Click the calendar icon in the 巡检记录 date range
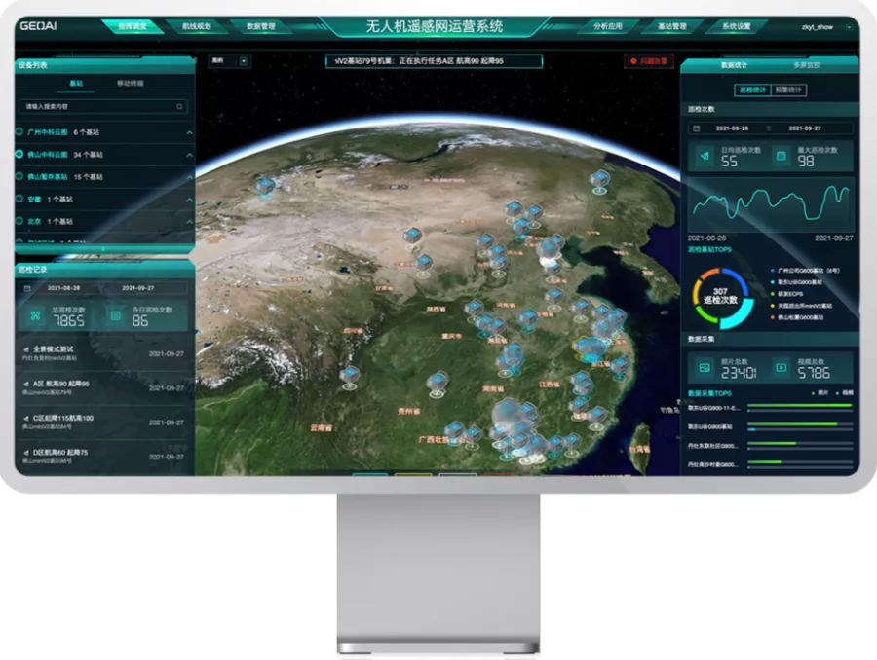Screen dimensions: 877x660 coord(27,288)
